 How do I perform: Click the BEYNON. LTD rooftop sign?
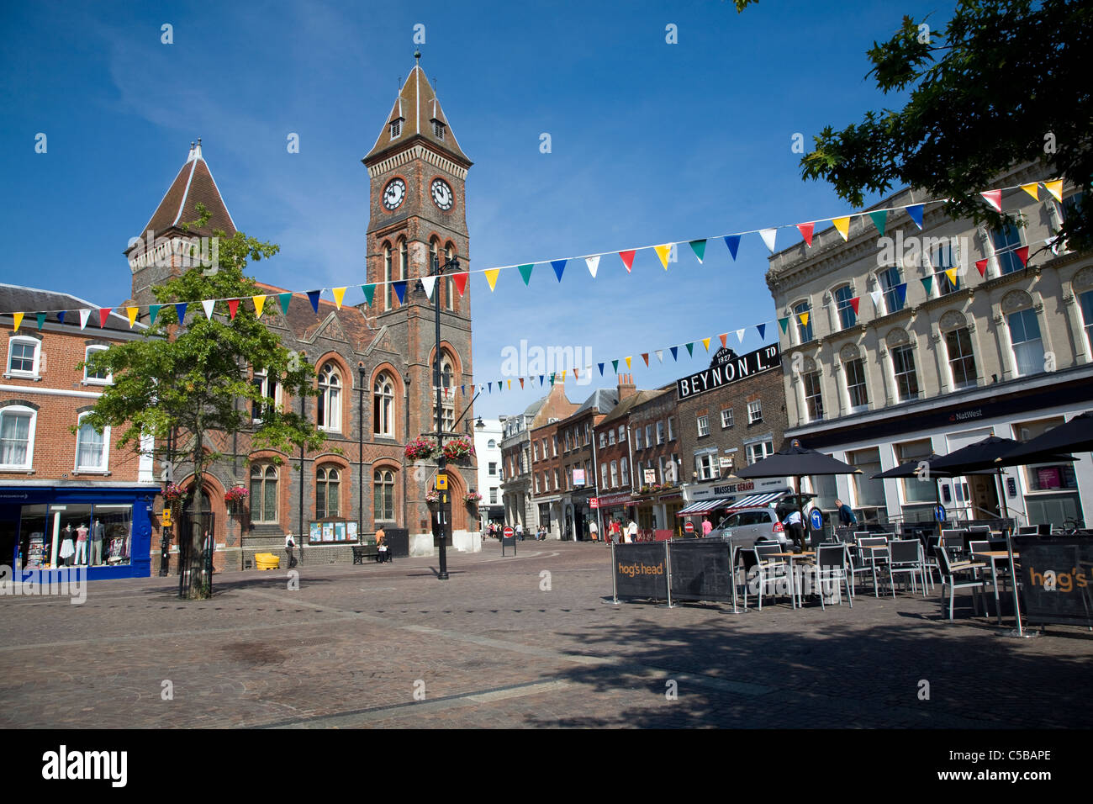click(x=728, y=371)
